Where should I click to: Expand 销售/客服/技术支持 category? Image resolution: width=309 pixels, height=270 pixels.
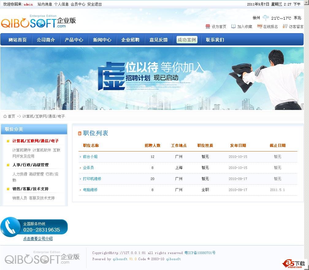30,189
